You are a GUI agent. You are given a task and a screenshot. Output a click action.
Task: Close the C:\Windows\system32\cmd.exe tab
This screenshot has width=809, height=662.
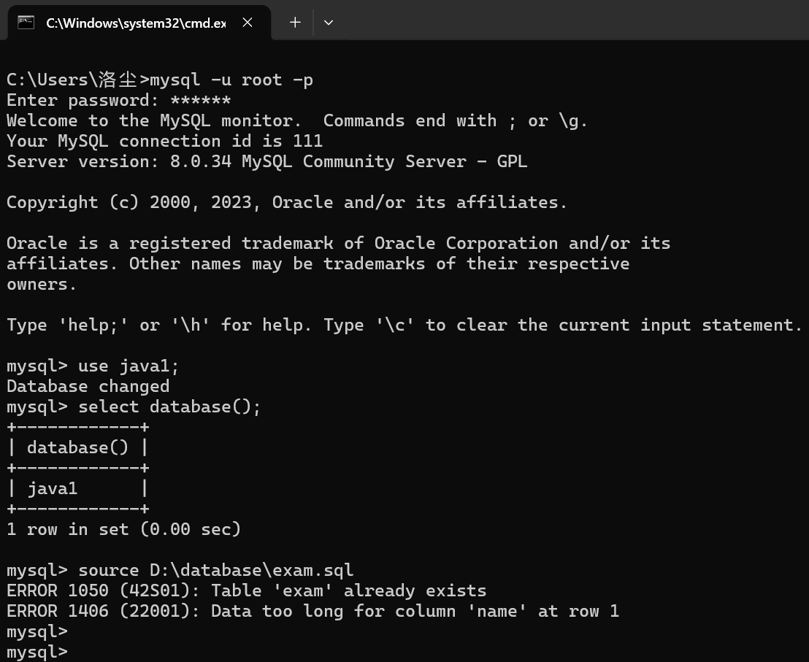(x=248, y=23)
